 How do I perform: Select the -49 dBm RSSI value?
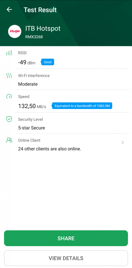27,63
